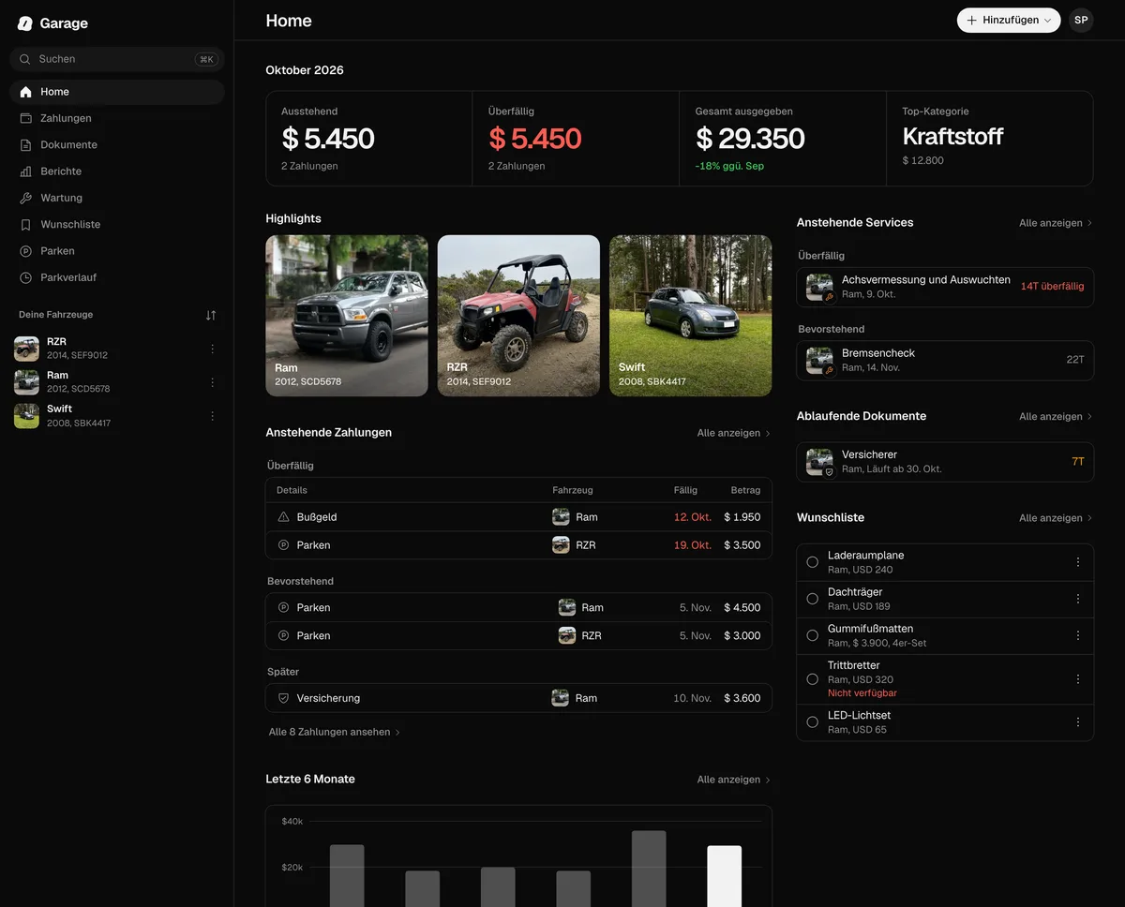Open options menu for Ram in sidebar
The image size is (1125, 907).
click(x=212, y=382)
